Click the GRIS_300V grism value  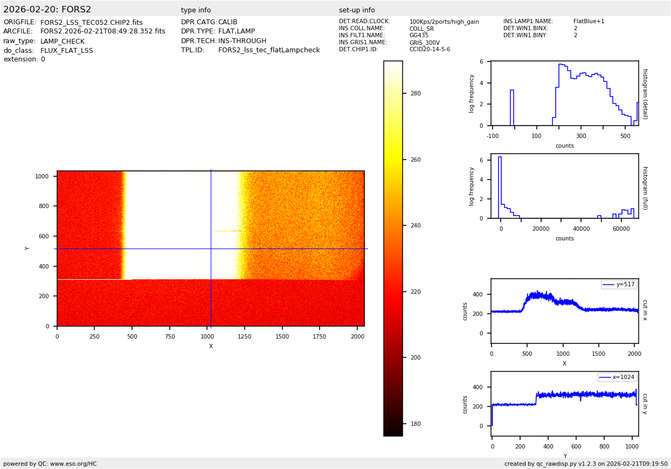tap(424, 43)
